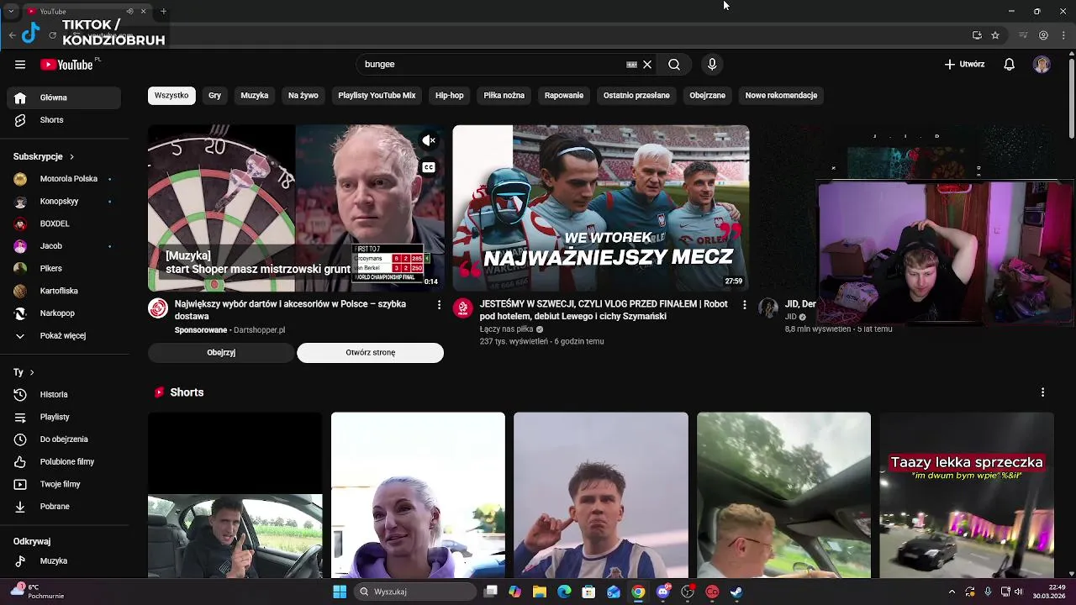Open Steam from the taskbar
Viewport: 1076px width, 605px height.
[x=736, y=592]
